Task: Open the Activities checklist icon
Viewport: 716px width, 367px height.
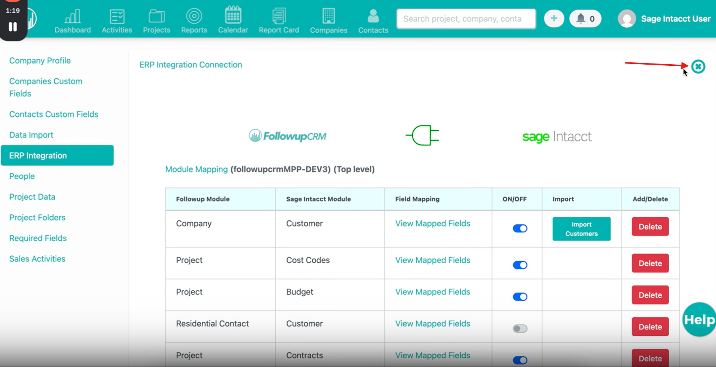Action: [117, 17]
